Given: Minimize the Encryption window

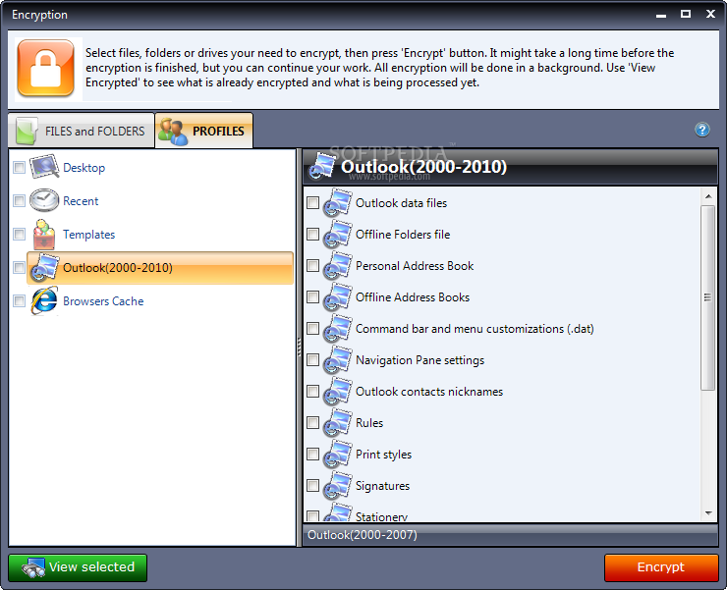Looking at the screenshot, I should (661, 15).
